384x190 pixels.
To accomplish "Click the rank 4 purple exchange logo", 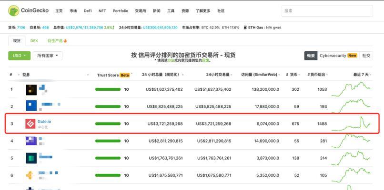I will click(x=31, y=141).
